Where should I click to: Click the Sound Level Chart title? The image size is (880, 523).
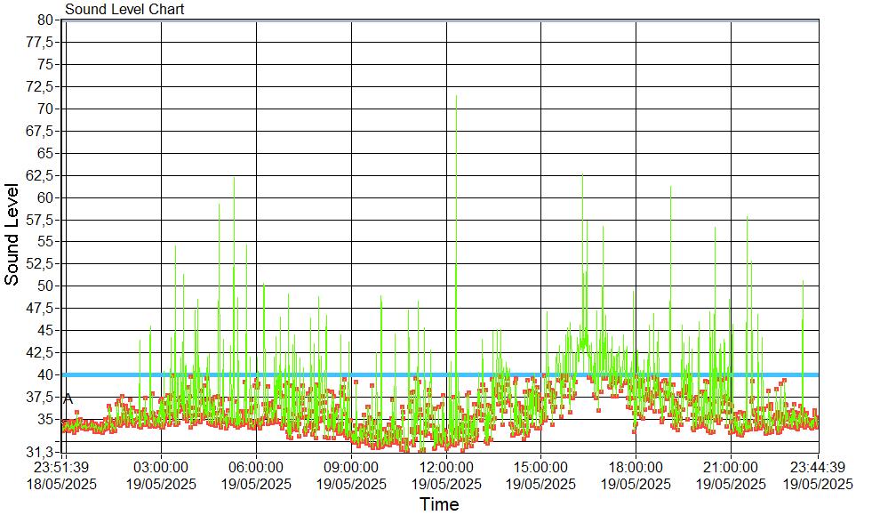124,10
